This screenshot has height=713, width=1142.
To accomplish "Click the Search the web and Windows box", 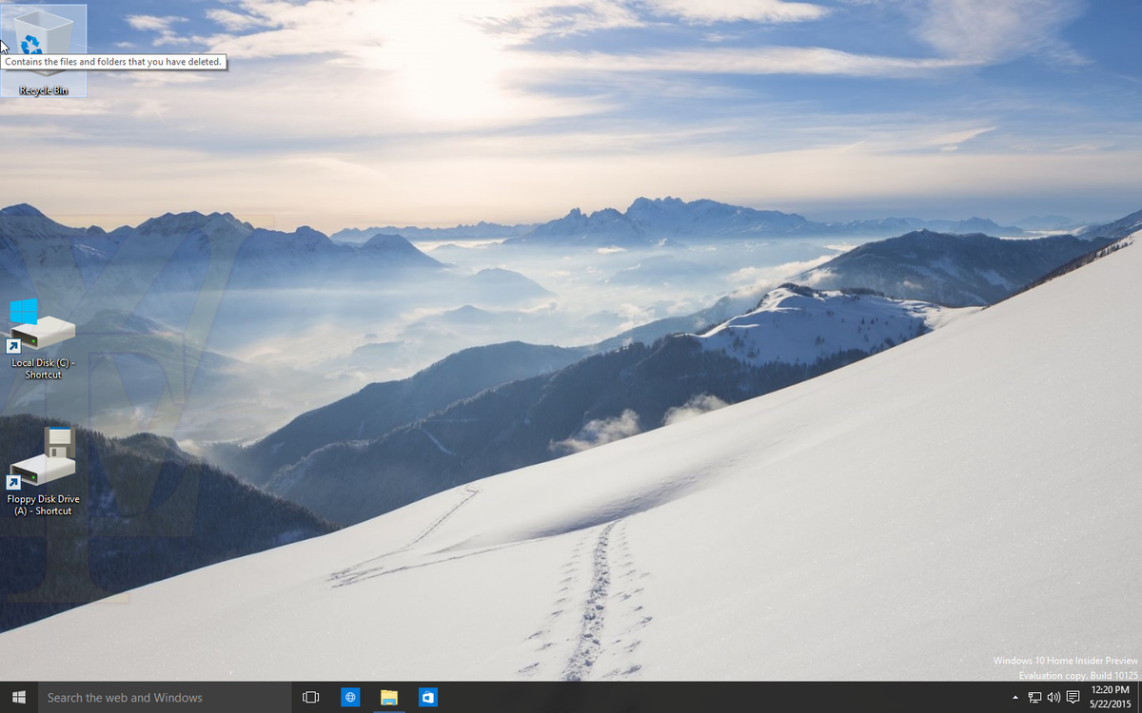I will click(x=164, y=697).
